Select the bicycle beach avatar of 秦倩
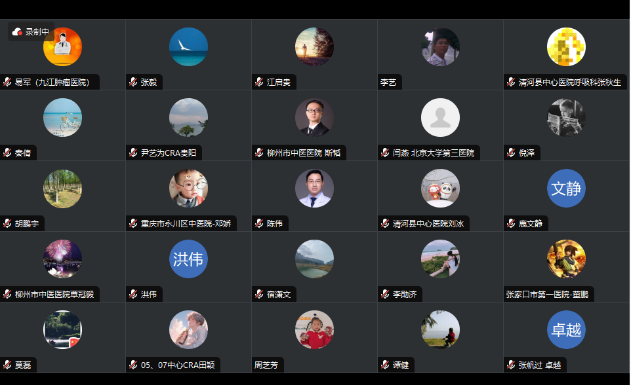631x385 pixels. point(62,117)
